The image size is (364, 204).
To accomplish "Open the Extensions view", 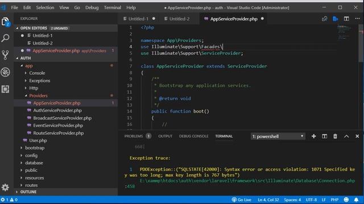I will pos(5,89).
